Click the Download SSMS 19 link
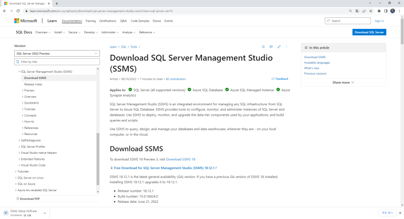The image size is (404, 219). coord(181,159)
